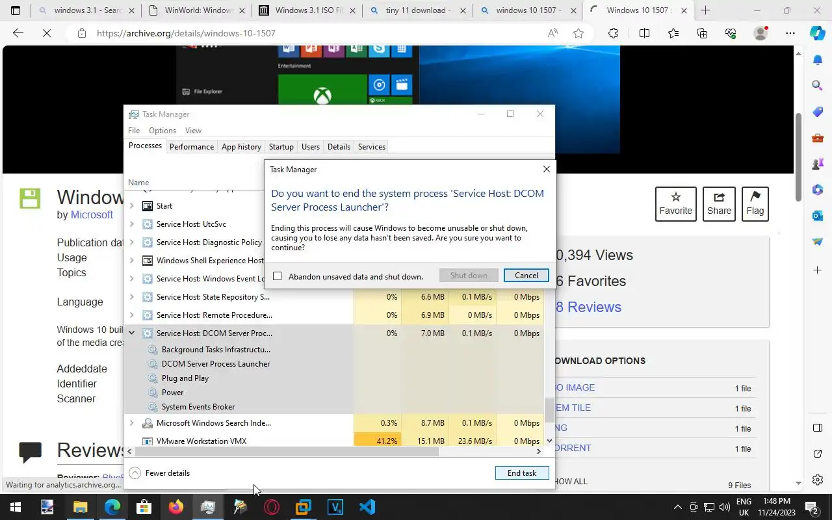Viewport: 832px width, 520px height.
Task: Collapse Service Host: DCOM Server Process row
Action: (x=132, y=333)
